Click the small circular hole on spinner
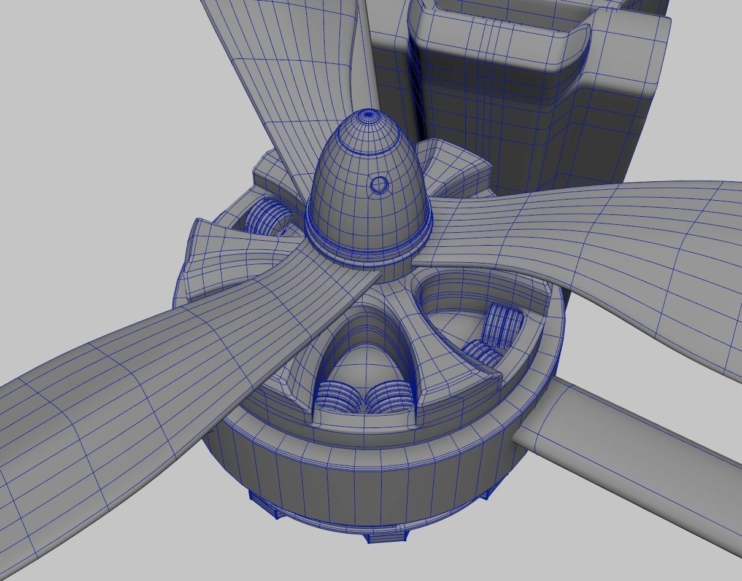The image size is (742, 581). pos(380,184)
